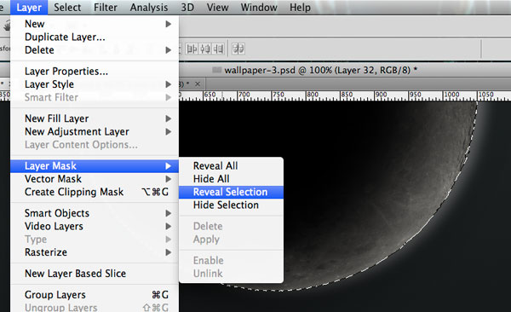Click the document proxy icon beside wallpaper-3.psd
The image size is (511, 312).
(216, 70)
